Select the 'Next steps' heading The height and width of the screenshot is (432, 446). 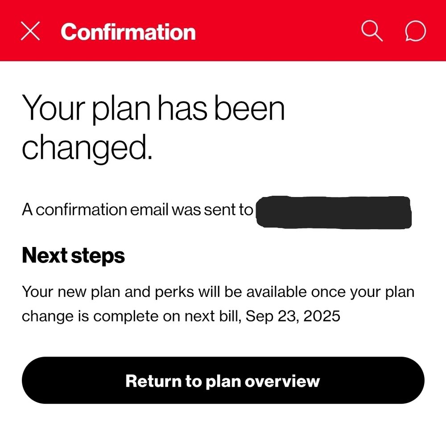click(73, 256)
